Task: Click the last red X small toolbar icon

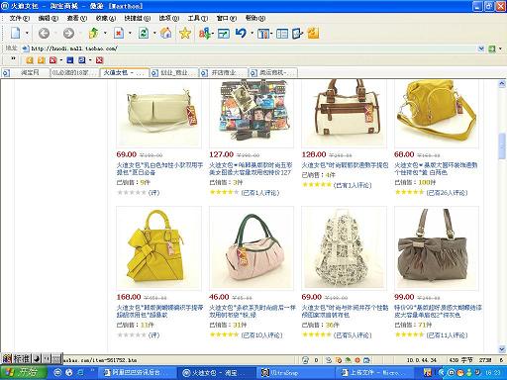Action: point(99,60)
